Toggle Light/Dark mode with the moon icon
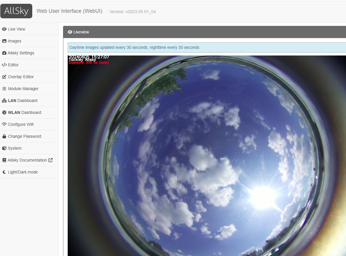Viewport: 346px width, 256px height. [4, 172]
